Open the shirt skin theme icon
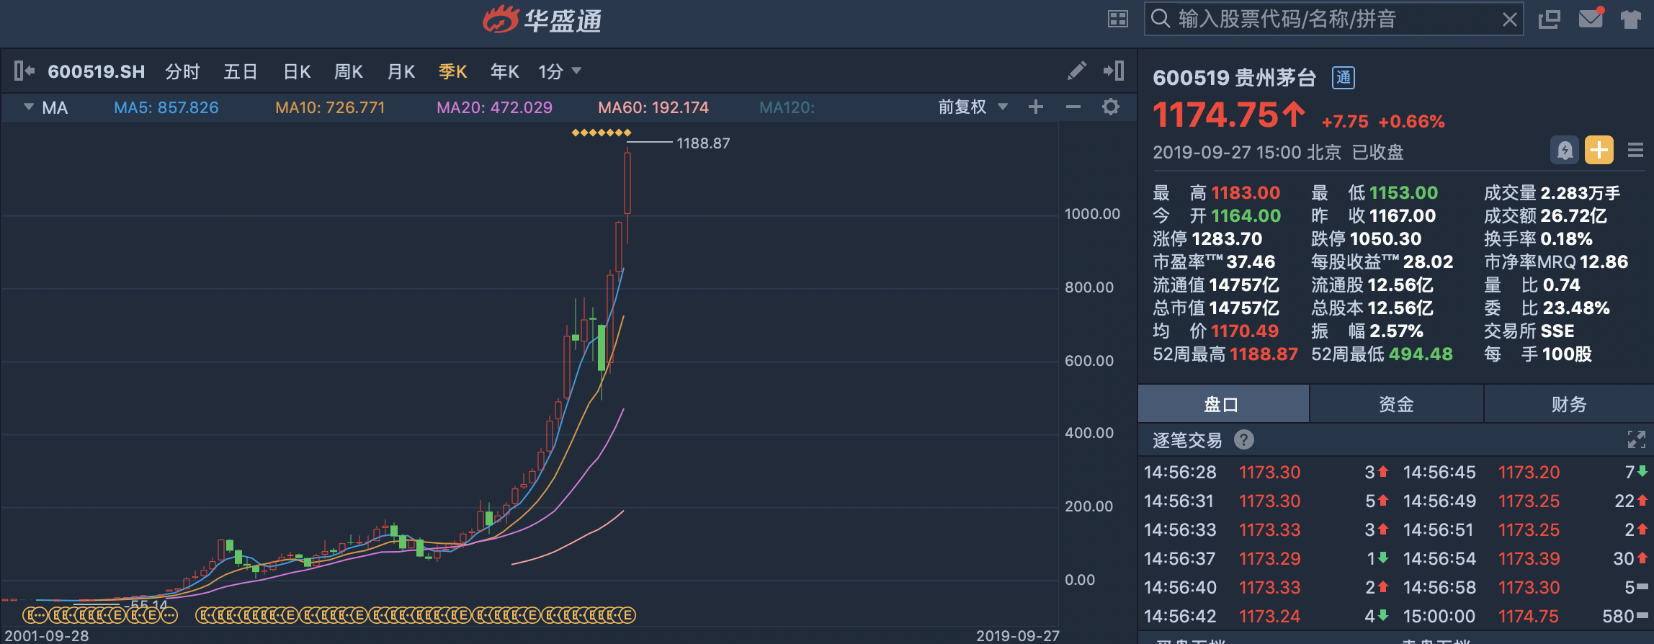The height and width of the screenshot is (644, 1654). pos(1630,19)
